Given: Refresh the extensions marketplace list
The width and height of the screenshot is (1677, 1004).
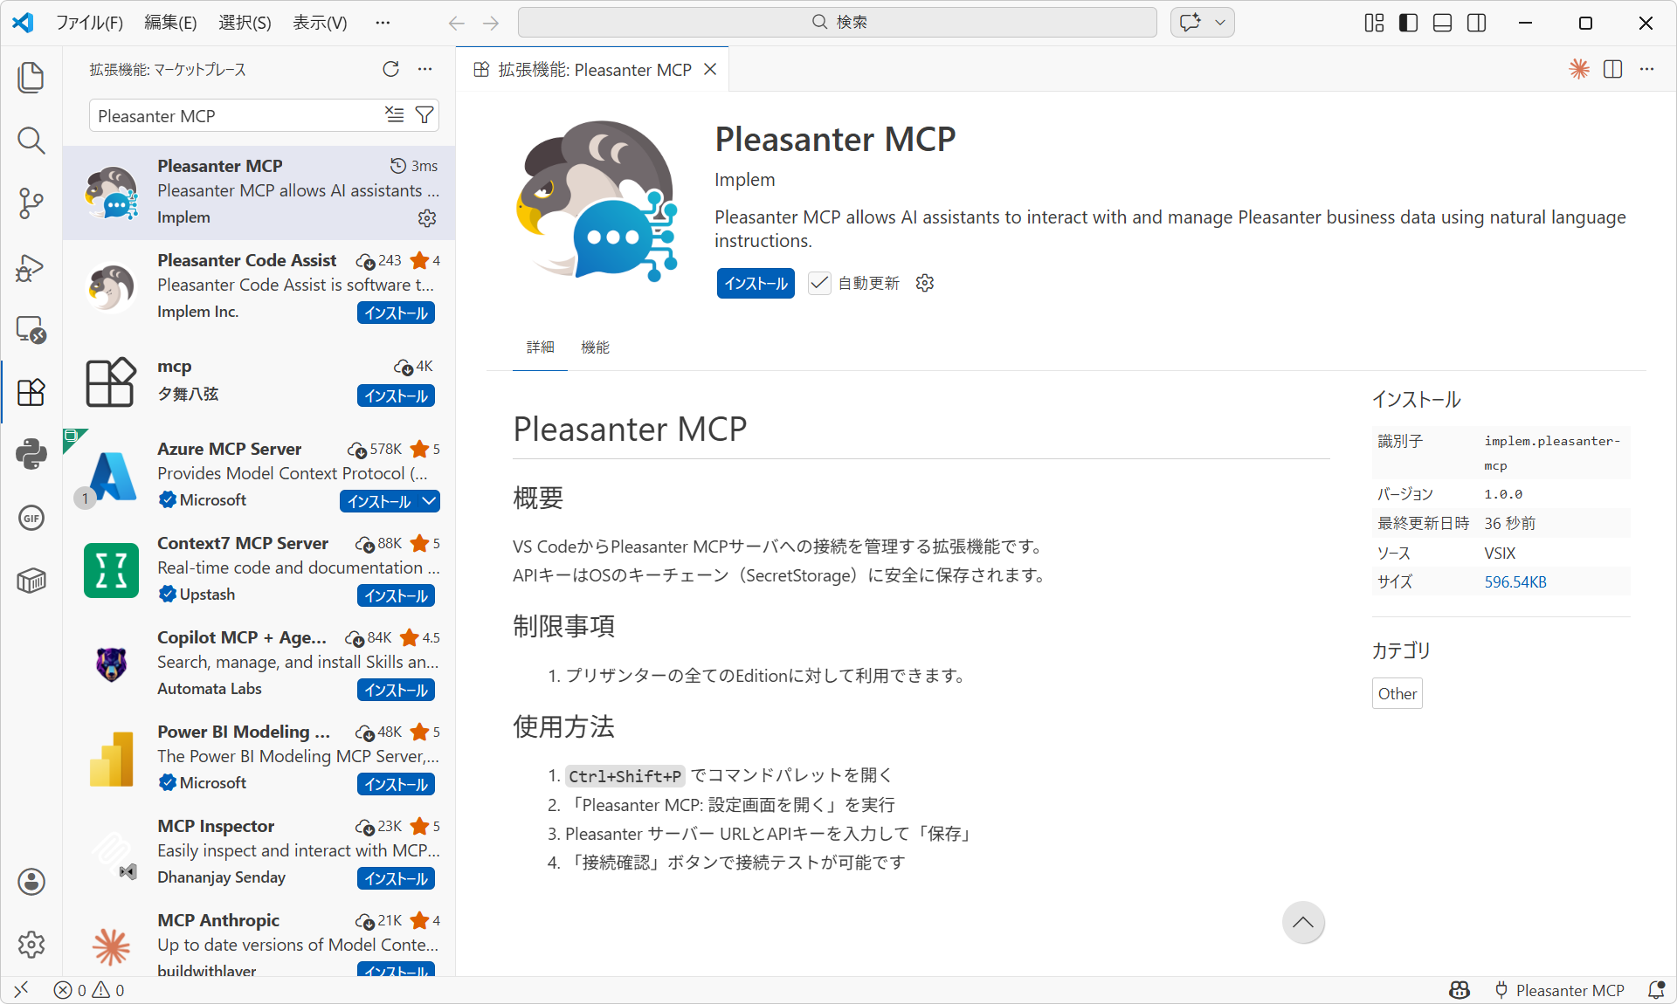Looking at the screenshot, I should click(390, 69).
